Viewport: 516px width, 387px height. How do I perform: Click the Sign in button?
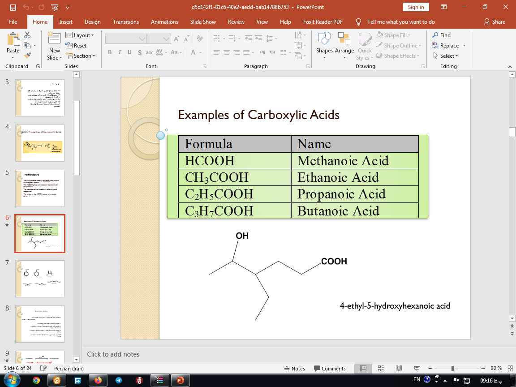(x=416, y=7)
